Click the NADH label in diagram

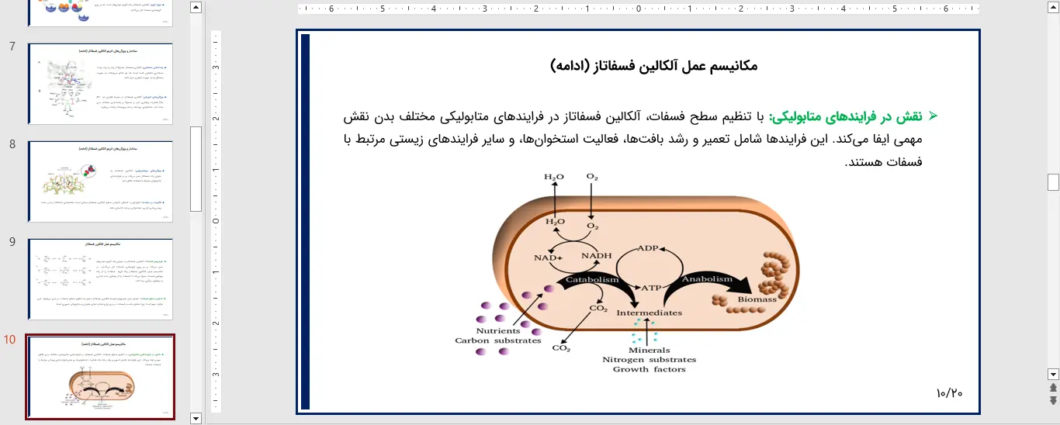tap(596, 256)
